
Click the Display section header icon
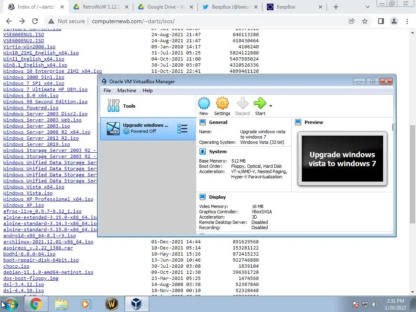[x=202, y=197]
